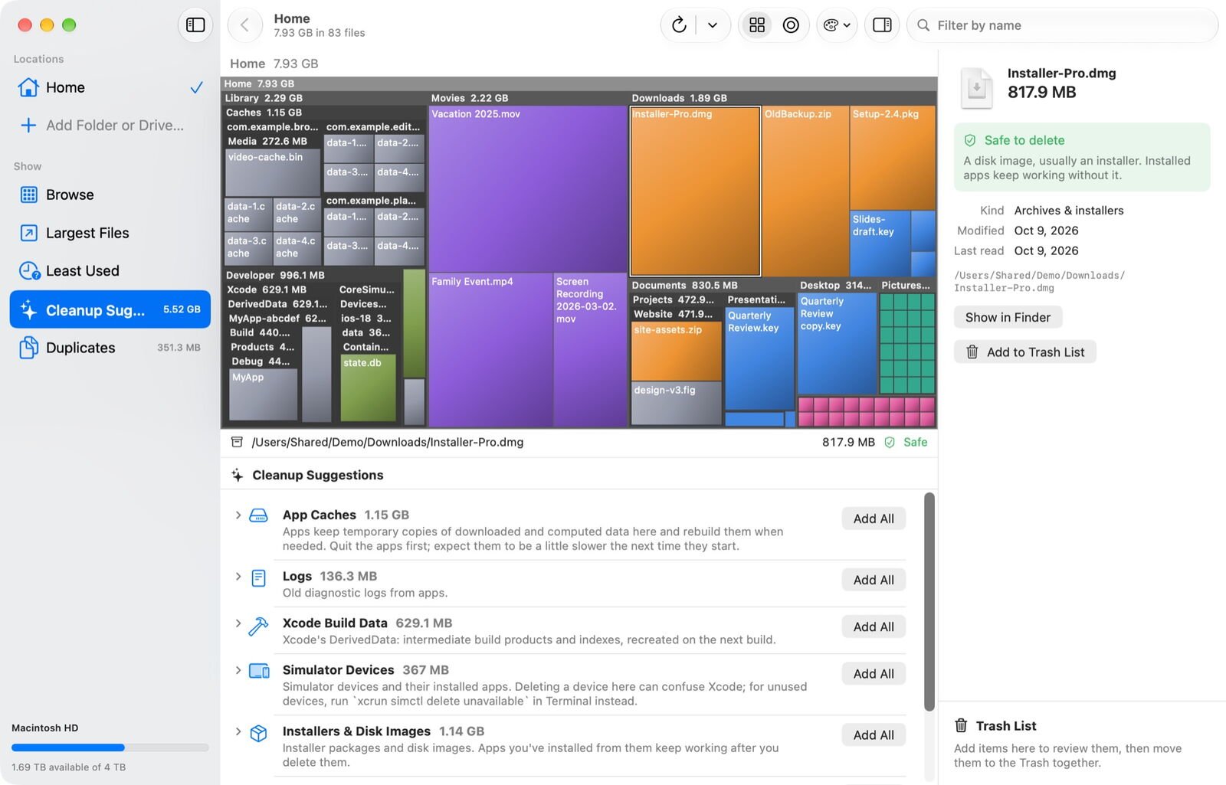Screen dimensions: 1226x785
Task: Click the Installer-Pro.dmg file icon in inspector
Action: [977, 87]
